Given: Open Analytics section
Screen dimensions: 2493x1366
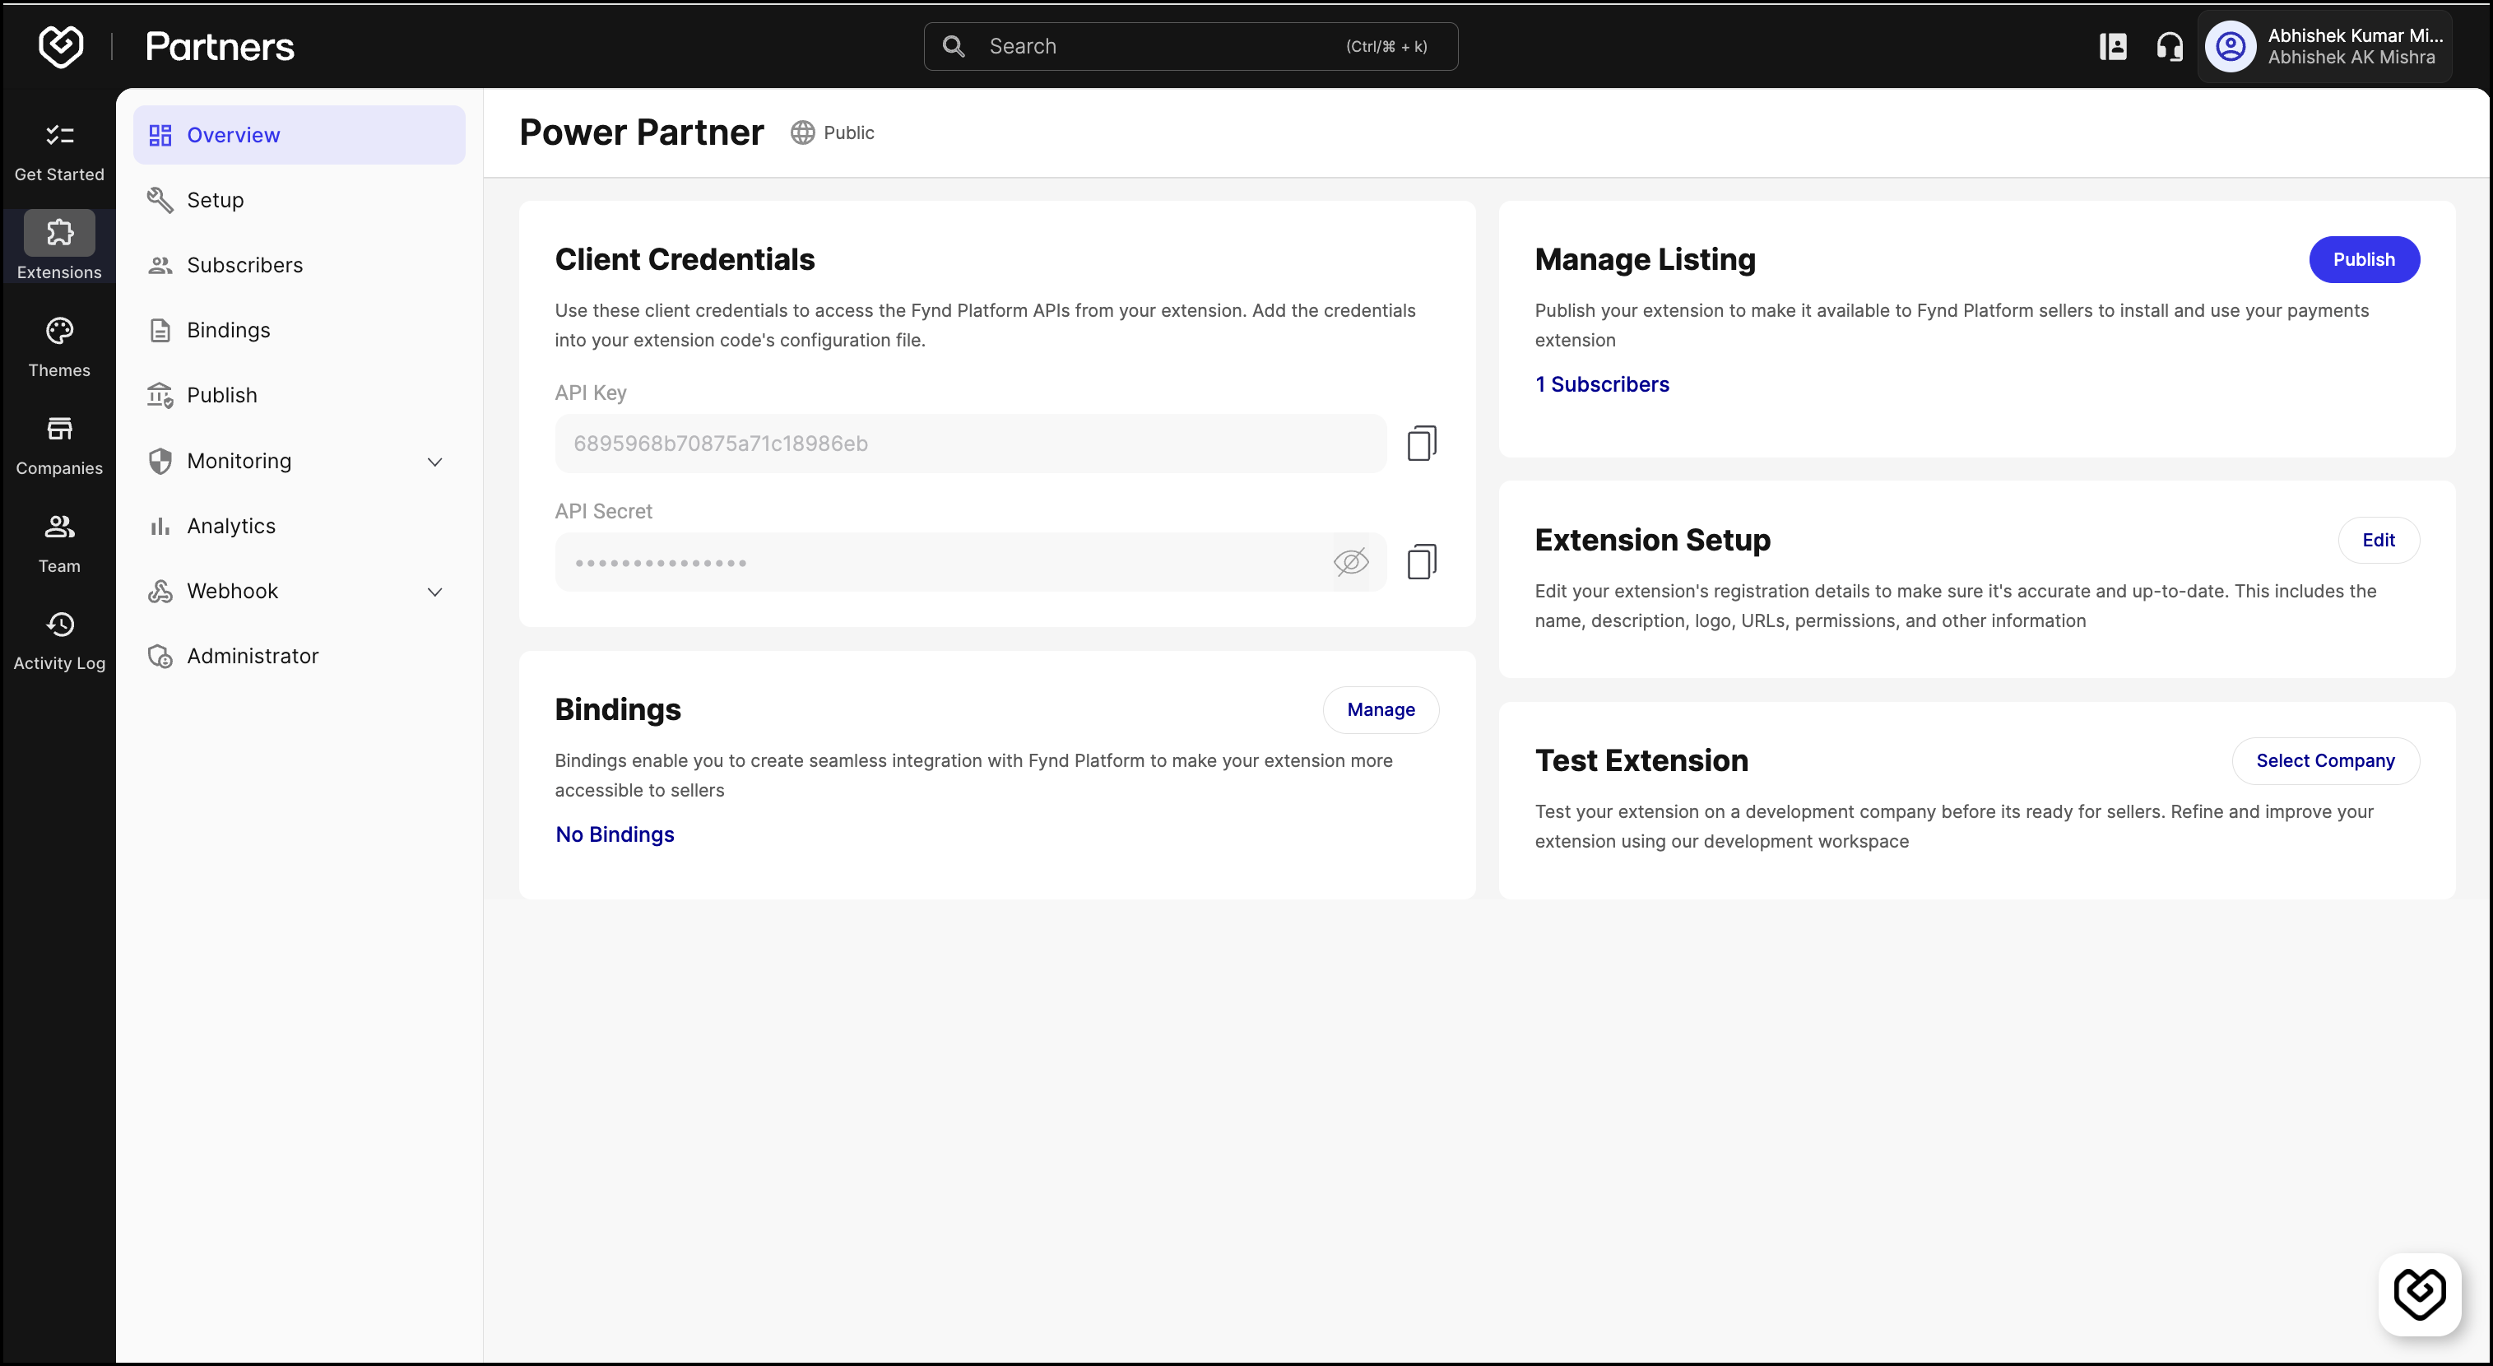Looking at the screenshot, I should coord(299,526).
